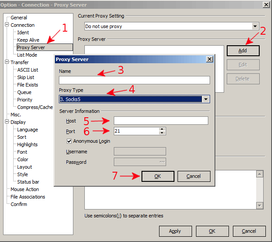
Task: Open the Priority settings page
Action: pyautogui.click(x=25, y=100)
